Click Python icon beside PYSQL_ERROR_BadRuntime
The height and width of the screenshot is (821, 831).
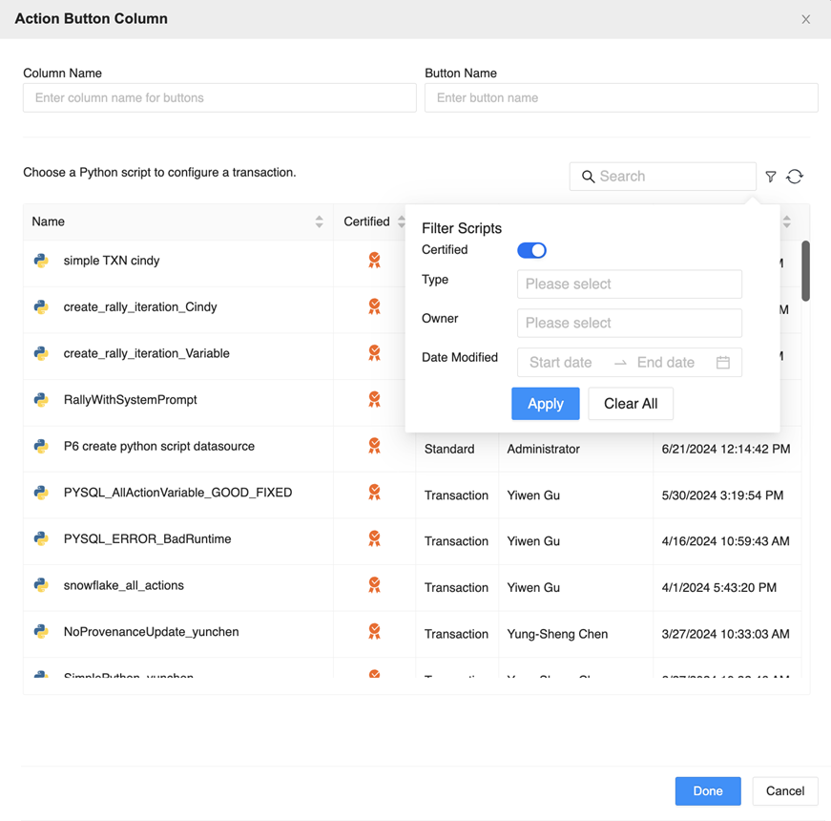[x=41, y=539]
